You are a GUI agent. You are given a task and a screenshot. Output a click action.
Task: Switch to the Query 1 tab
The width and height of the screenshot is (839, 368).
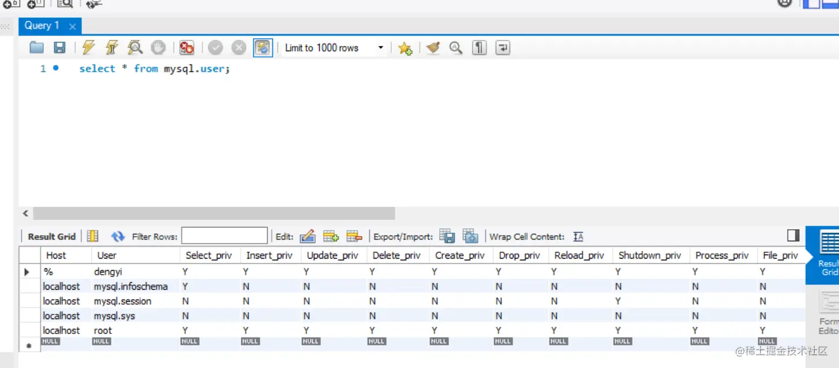point(42,25)
